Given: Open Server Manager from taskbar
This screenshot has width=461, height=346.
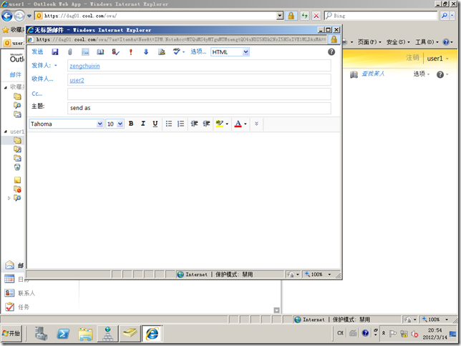Looking at the screenshot, I should (41, 334).
